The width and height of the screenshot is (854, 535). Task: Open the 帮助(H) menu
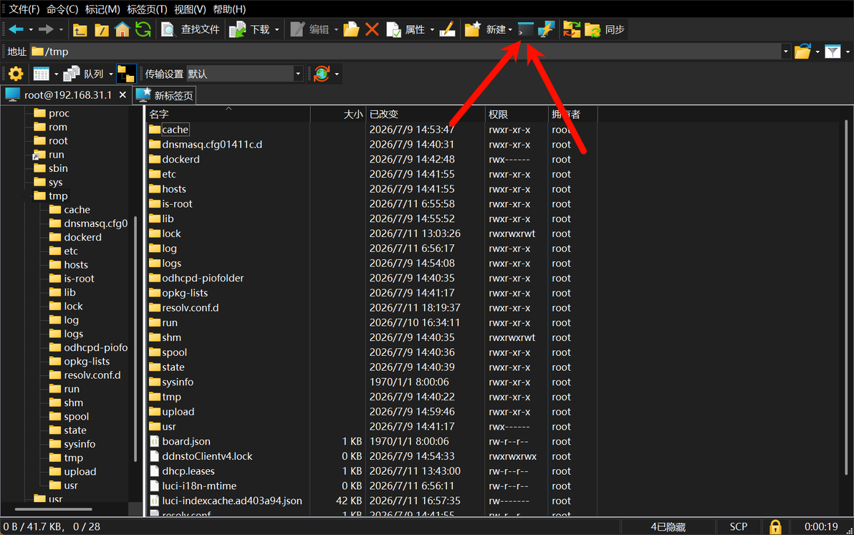pyautogui.click(x=229, y=9)
